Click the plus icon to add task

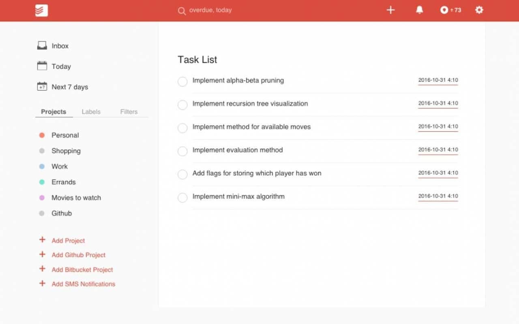[390, 10]
